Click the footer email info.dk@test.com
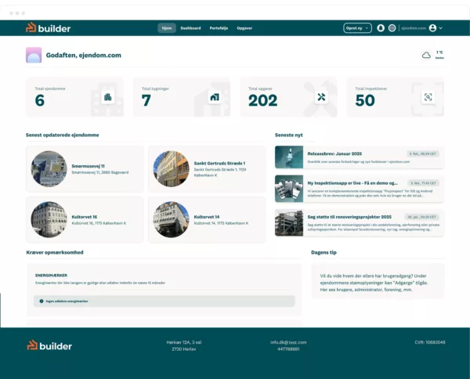The image size is (470, 379). pyautogui.click(x=288, y=342)
